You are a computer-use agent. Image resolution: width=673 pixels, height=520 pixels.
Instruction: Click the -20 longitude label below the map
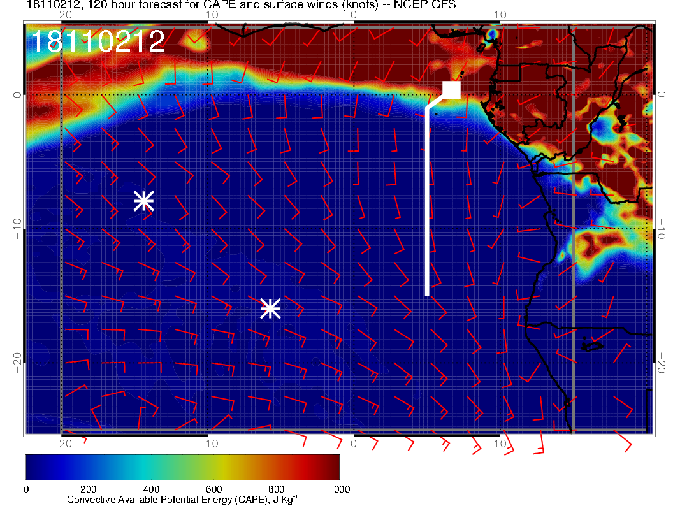click(x=60, y=443)
